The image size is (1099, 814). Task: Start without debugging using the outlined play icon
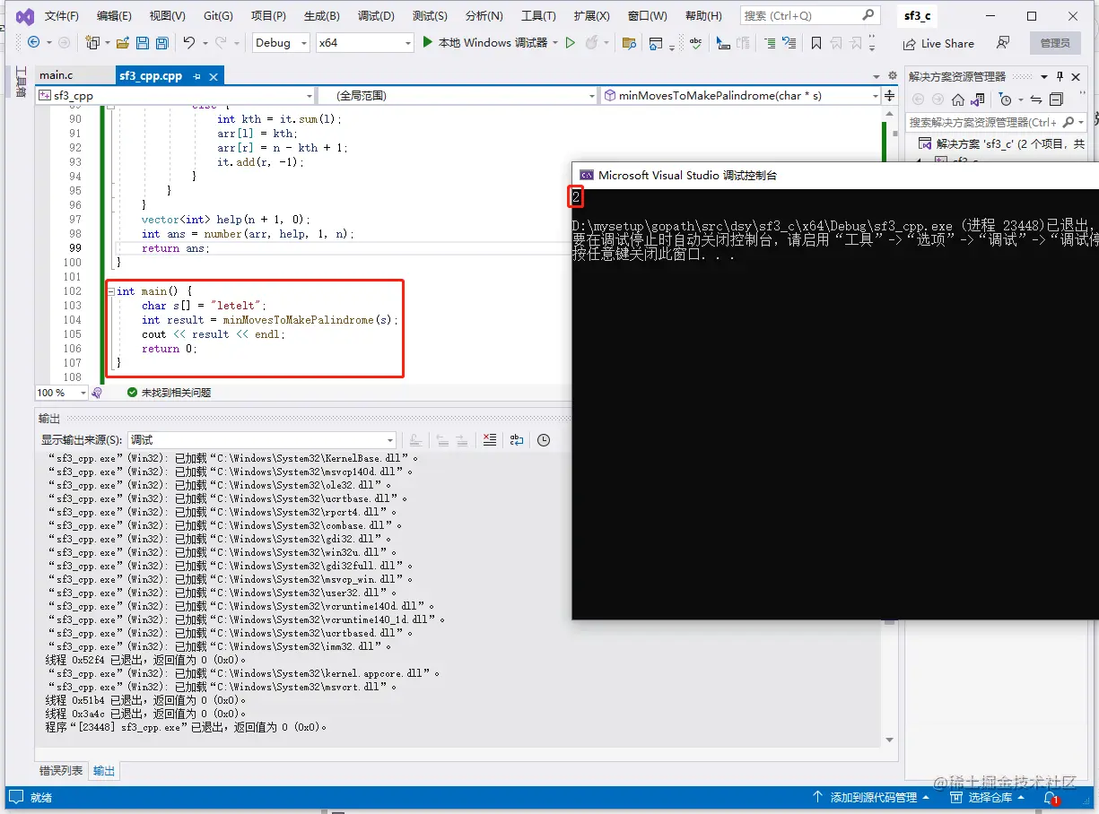click(x=570, y=43)
